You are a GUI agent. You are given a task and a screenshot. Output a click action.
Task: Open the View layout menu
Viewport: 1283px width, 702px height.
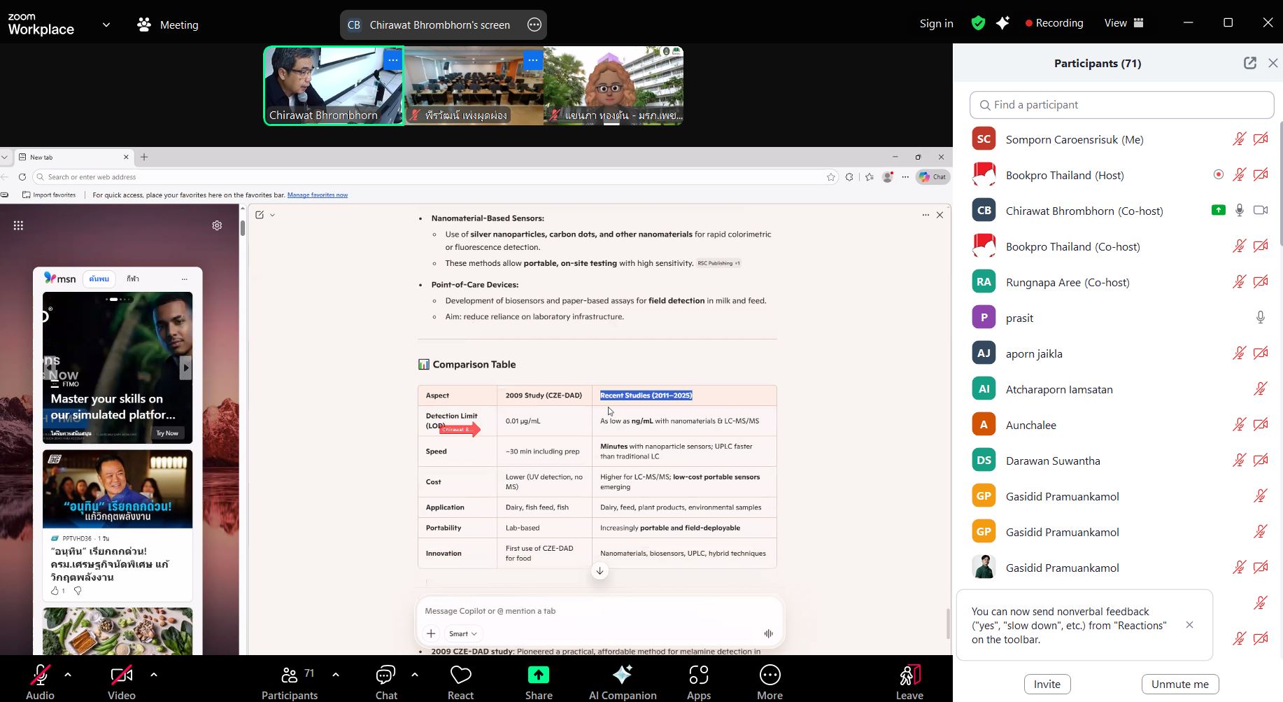1123,23
